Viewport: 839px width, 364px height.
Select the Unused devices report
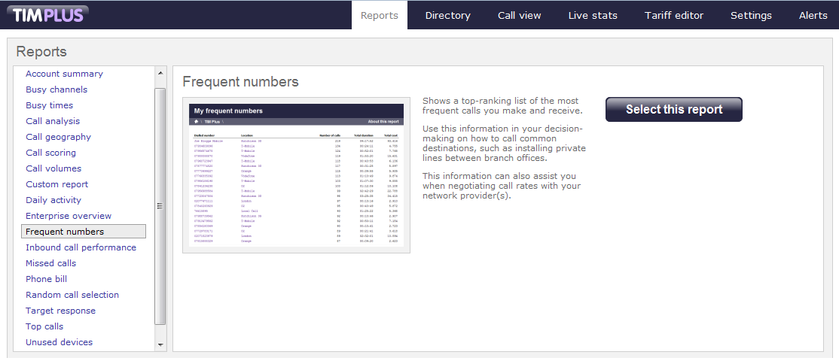59,342
